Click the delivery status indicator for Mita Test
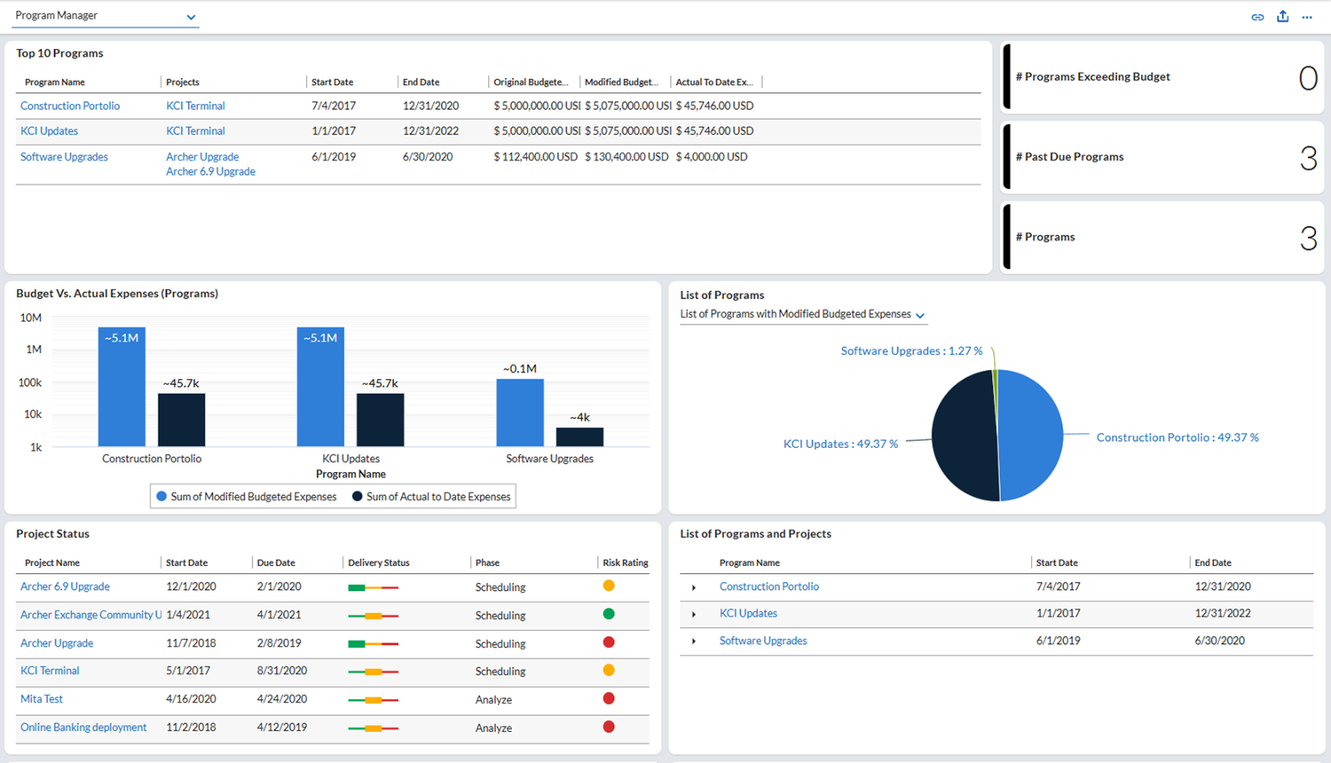This screenshot has width=1331, height=763. [373, 700]
